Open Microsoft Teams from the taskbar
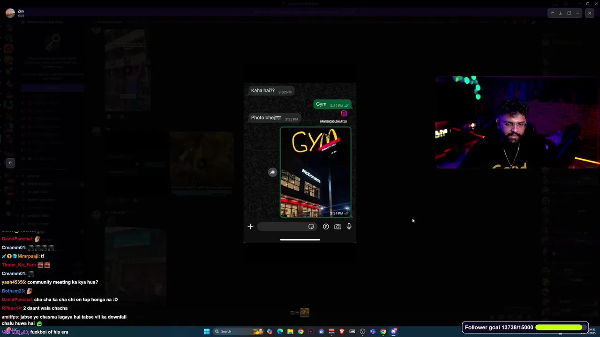The image size is (600, 337). click(x=373, y=331)
